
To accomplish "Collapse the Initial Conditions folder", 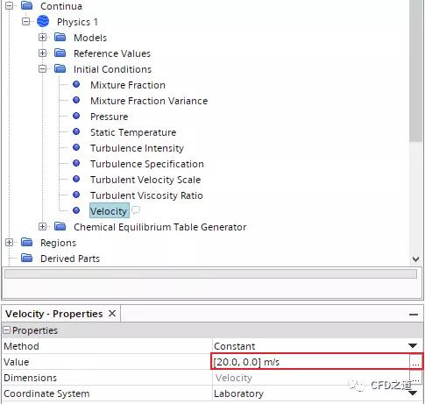I will click(x=43, y=69).
